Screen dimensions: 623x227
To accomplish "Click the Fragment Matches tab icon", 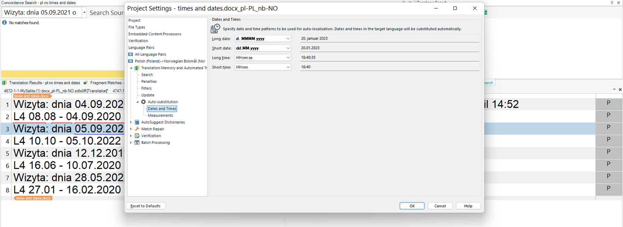I will click(x=85, y=83).
